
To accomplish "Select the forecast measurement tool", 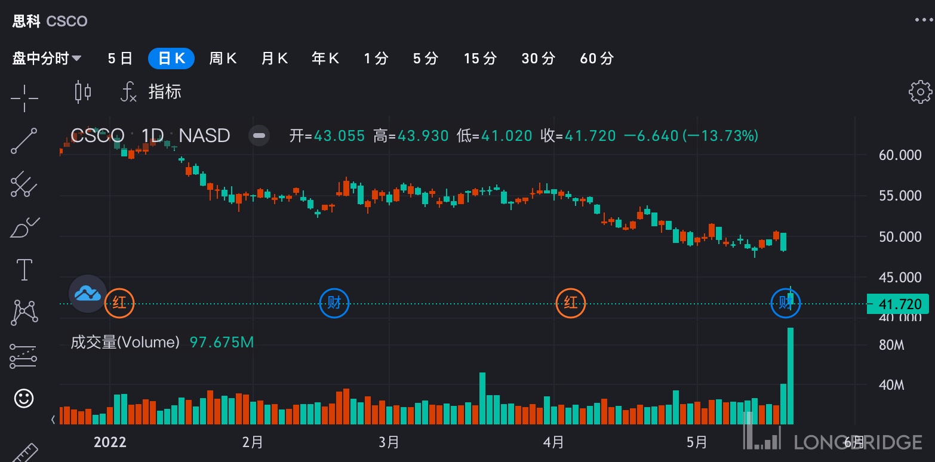I will pos(24,356).
